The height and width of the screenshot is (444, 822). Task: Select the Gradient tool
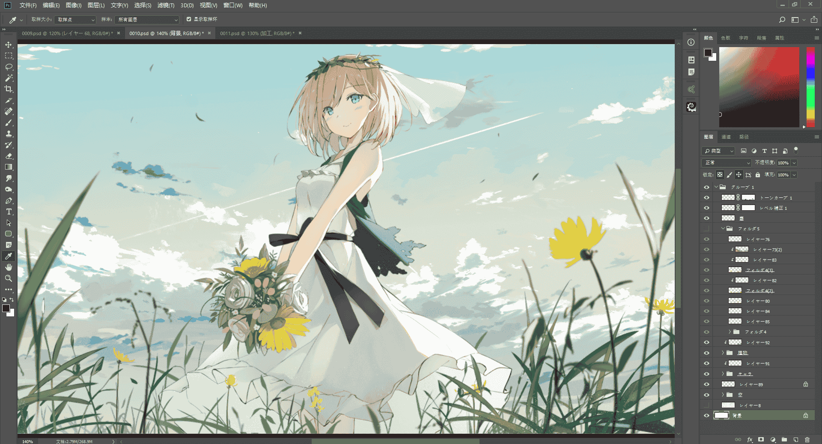click(9, 167)
